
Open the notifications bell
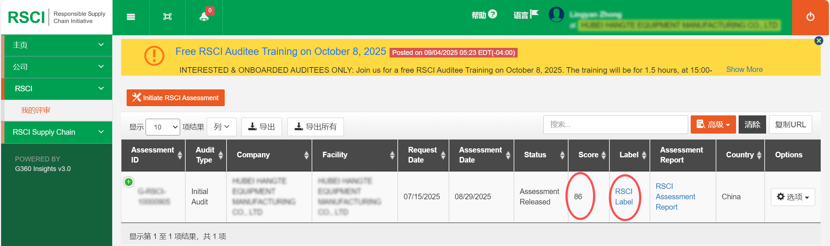pyautogui.click(x=204, y=16)
